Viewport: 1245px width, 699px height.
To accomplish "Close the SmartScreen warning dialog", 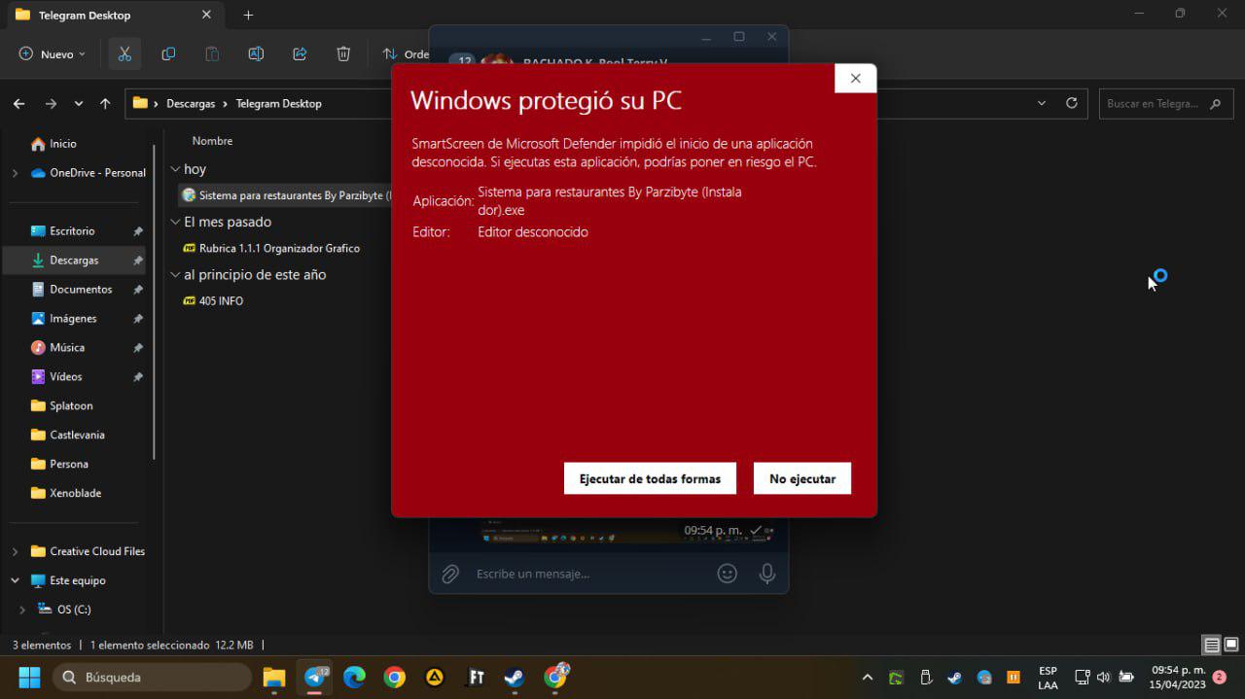I will (x=855, y=79).
